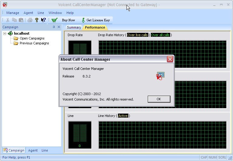Screen dimensions: 233x161
Task: Click Get License Key button
Action: (x=98, y=20)
